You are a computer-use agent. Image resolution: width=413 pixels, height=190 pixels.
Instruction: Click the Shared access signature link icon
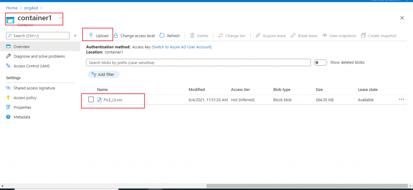[x=8, y=88]
